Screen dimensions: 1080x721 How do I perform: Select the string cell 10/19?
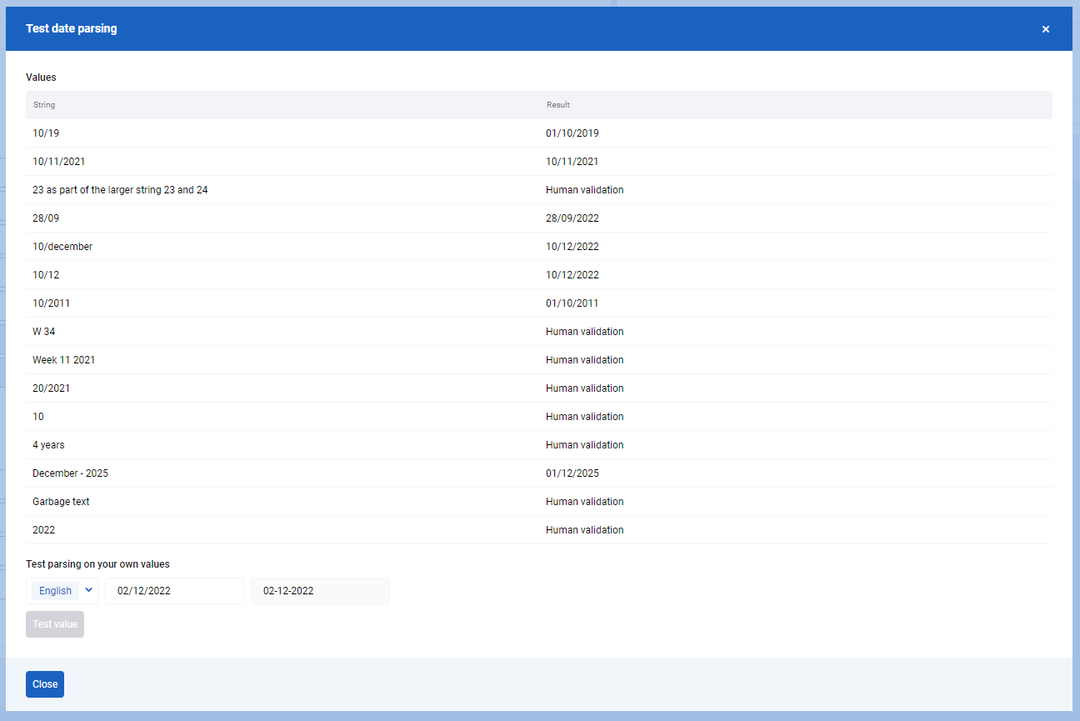point(46,133)
